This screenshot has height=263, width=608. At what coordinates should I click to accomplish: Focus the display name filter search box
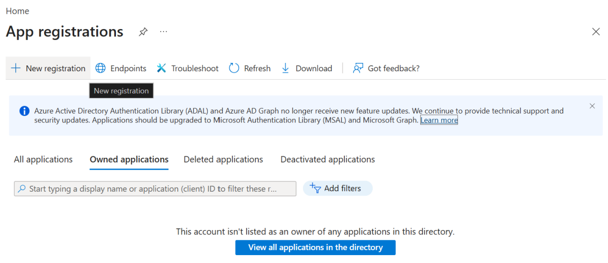(155, 189)
